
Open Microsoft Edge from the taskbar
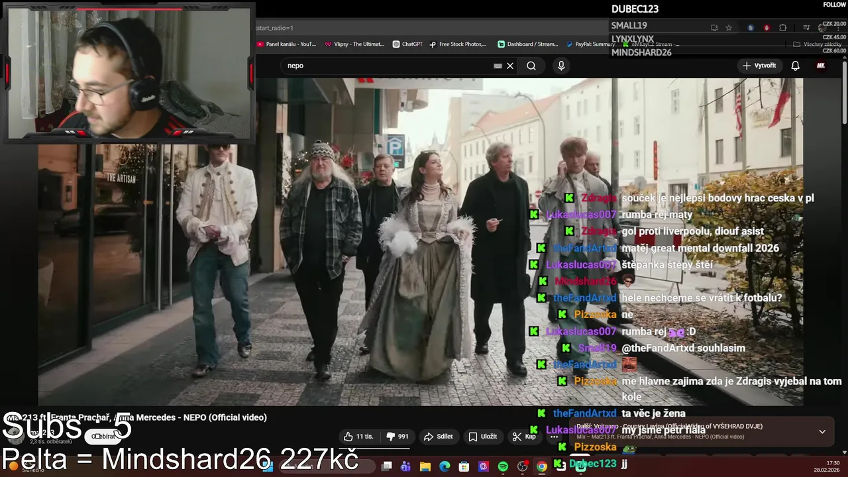click(x=445, y=466)
